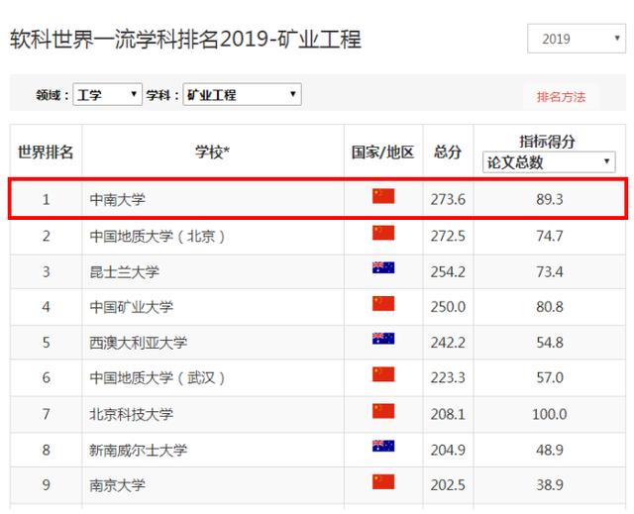Click total score 242.2
This screenshot has width=634, height=514.
pyautogui.click(x=448, y=343)
